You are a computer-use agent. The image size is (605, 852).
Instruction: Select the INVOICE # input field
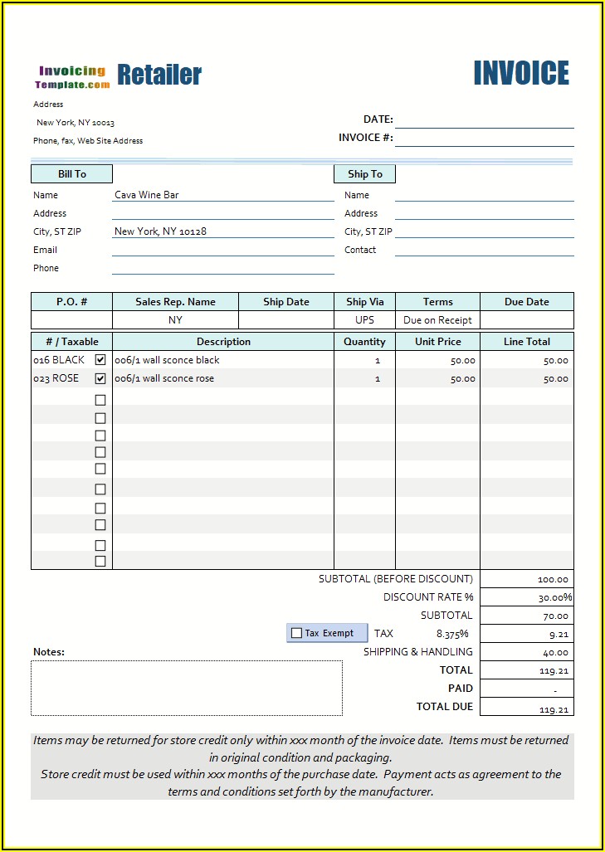(484, 138)
